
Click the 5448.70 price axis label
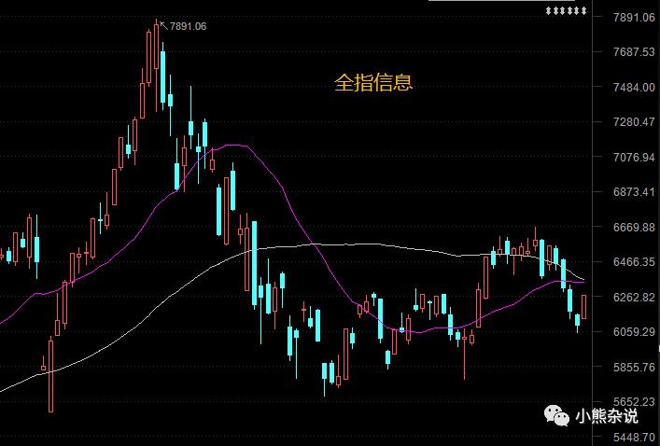634,437
